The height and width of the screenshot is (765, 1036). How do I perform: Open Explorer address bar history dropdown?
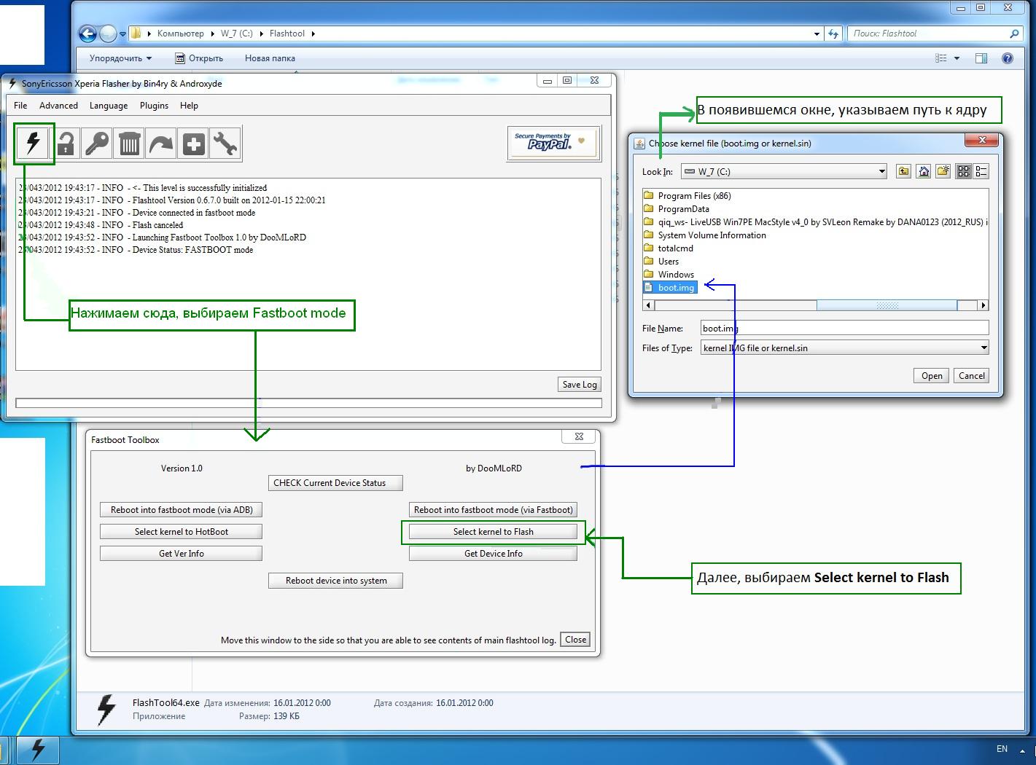(x=817, y=34)
